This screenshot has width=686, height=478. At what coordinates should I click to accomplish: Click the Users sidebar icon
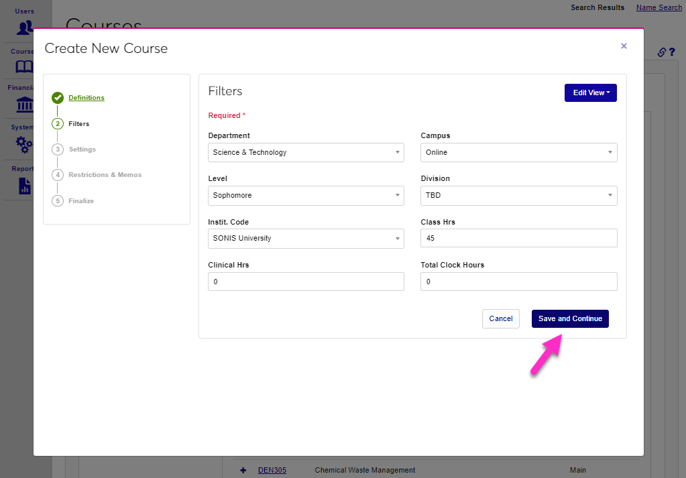[x=25, y=27]
